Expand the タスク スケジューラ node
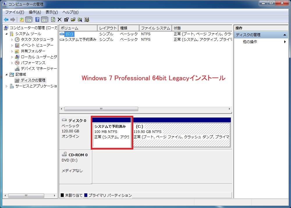This screenshot has width=291, height=208. (12, 40)
